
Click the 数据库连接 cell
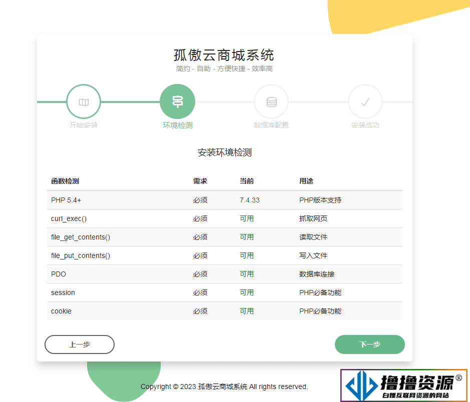click(317, 274)
